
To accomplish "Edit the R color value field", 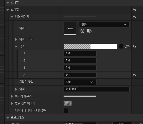I will pos(80,54).
